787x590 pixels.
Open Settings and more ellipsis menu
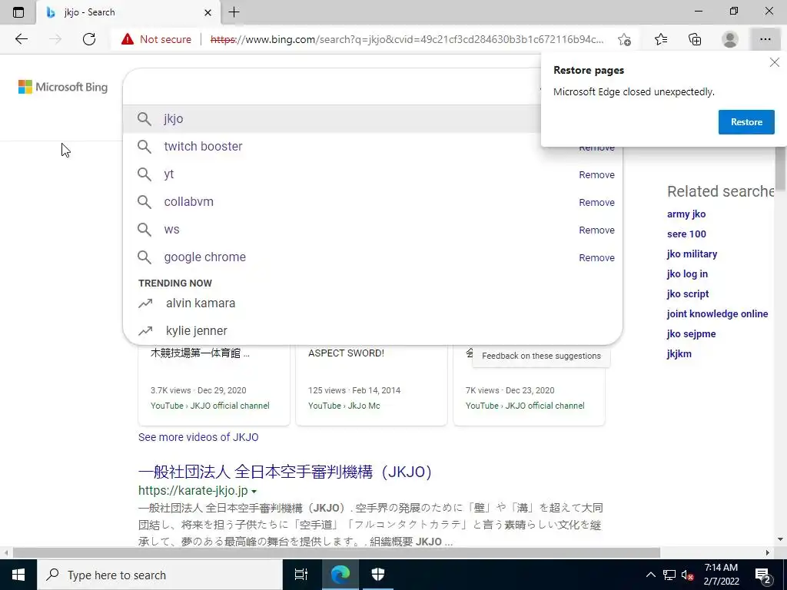click(x=765, y=39)
